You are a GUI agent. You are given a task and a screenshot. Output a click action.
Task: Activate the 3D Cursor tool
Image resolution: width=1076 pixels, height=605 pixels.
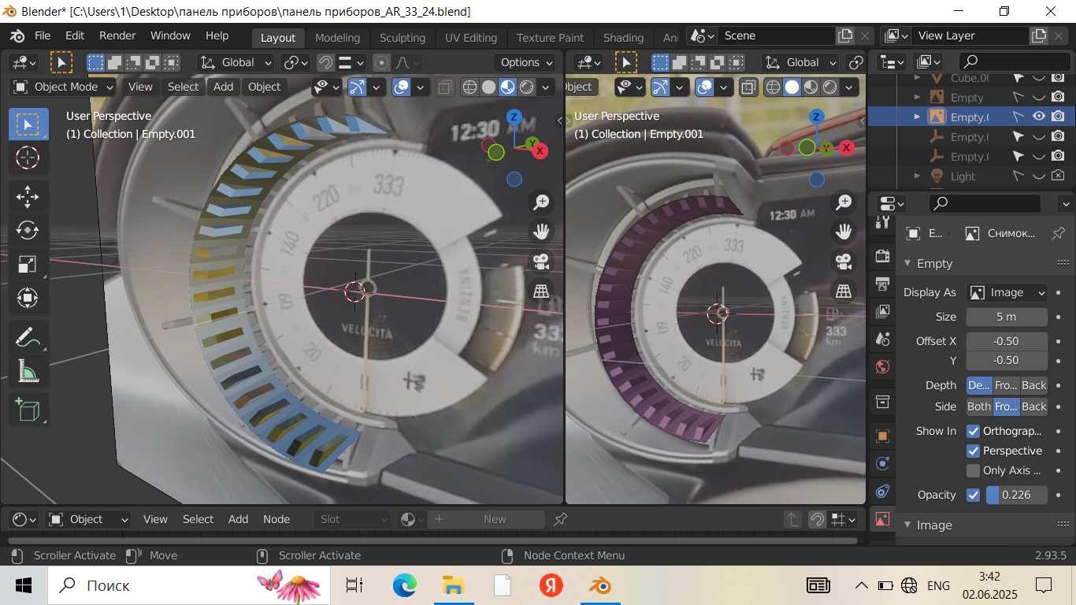28,158
